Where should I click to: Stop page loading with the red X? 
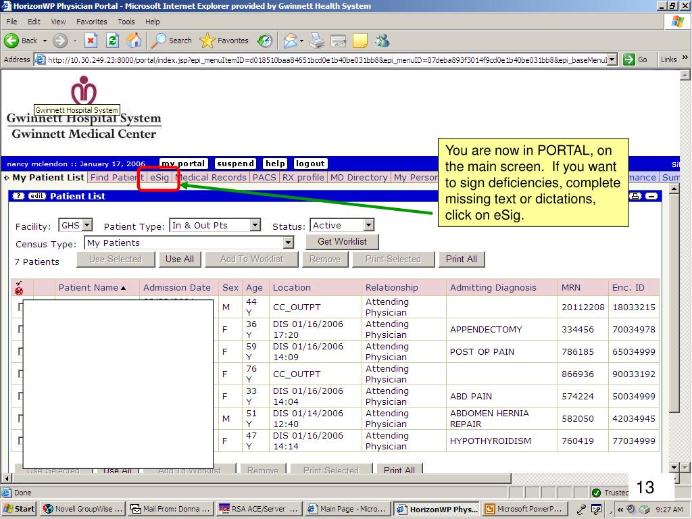(91, 41)
